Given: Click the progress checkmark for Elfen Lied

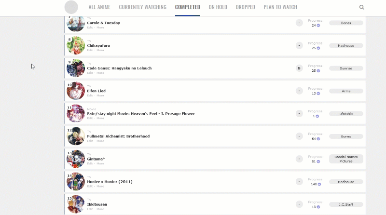Looking at the screenshot, I should tap(319, 94).
